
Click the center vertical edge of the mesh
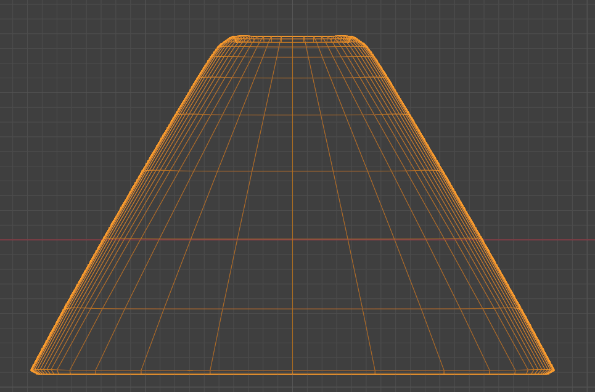pyautogui.click(x=292, y=203)
